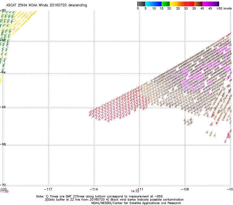Click the 'Times are GMT' note line

click(x=99, y=196)
